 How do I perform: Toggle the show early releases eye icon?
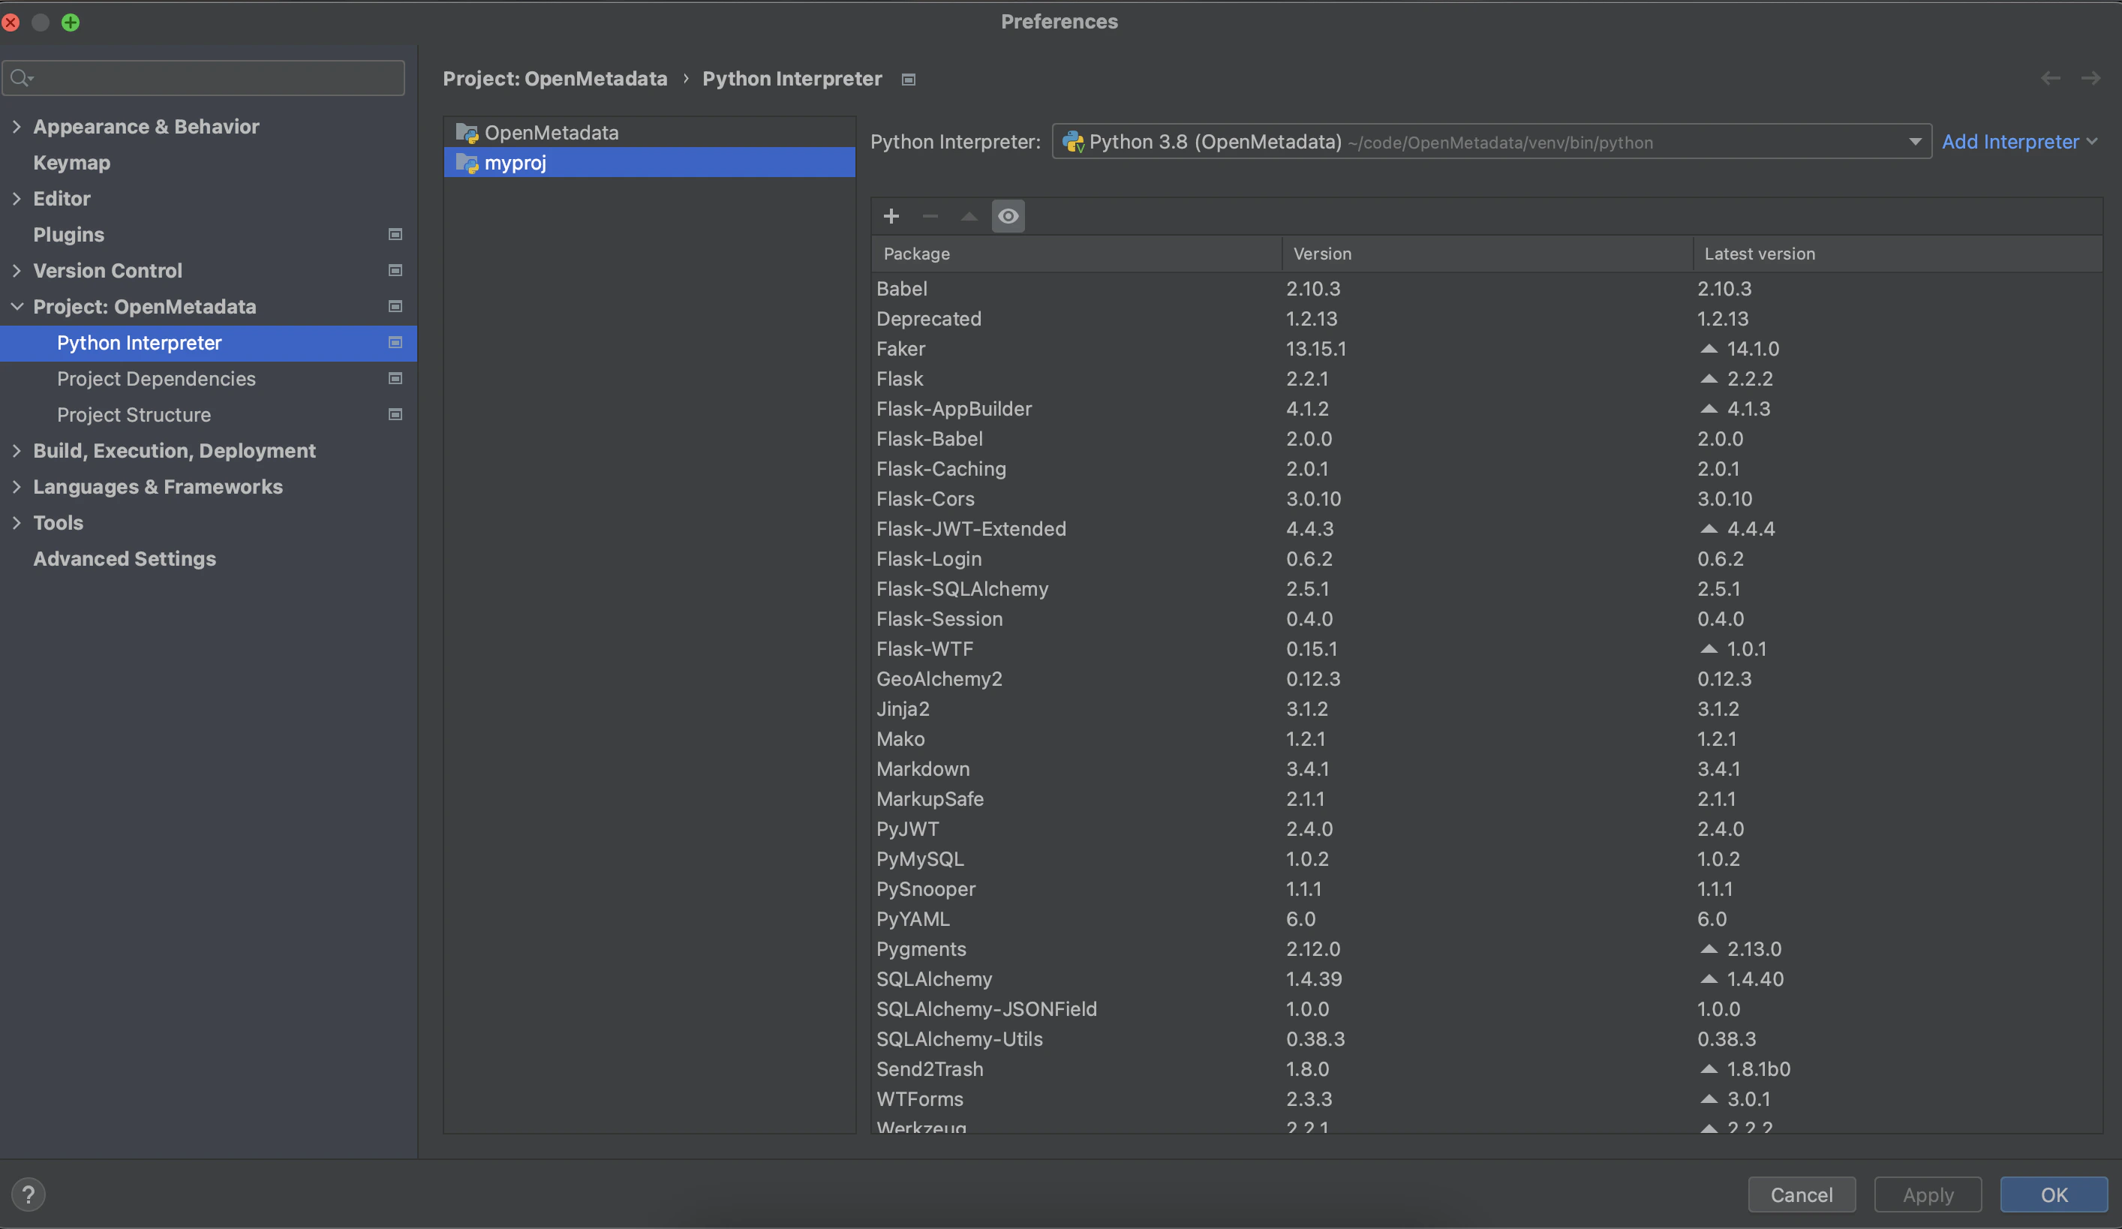tap(1008, 216)
